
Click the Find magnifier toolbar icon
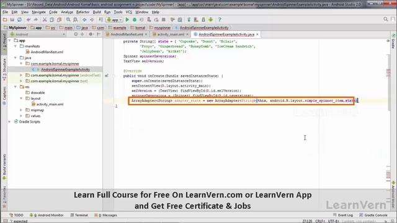pyautogui.click(x=68, y=20)
